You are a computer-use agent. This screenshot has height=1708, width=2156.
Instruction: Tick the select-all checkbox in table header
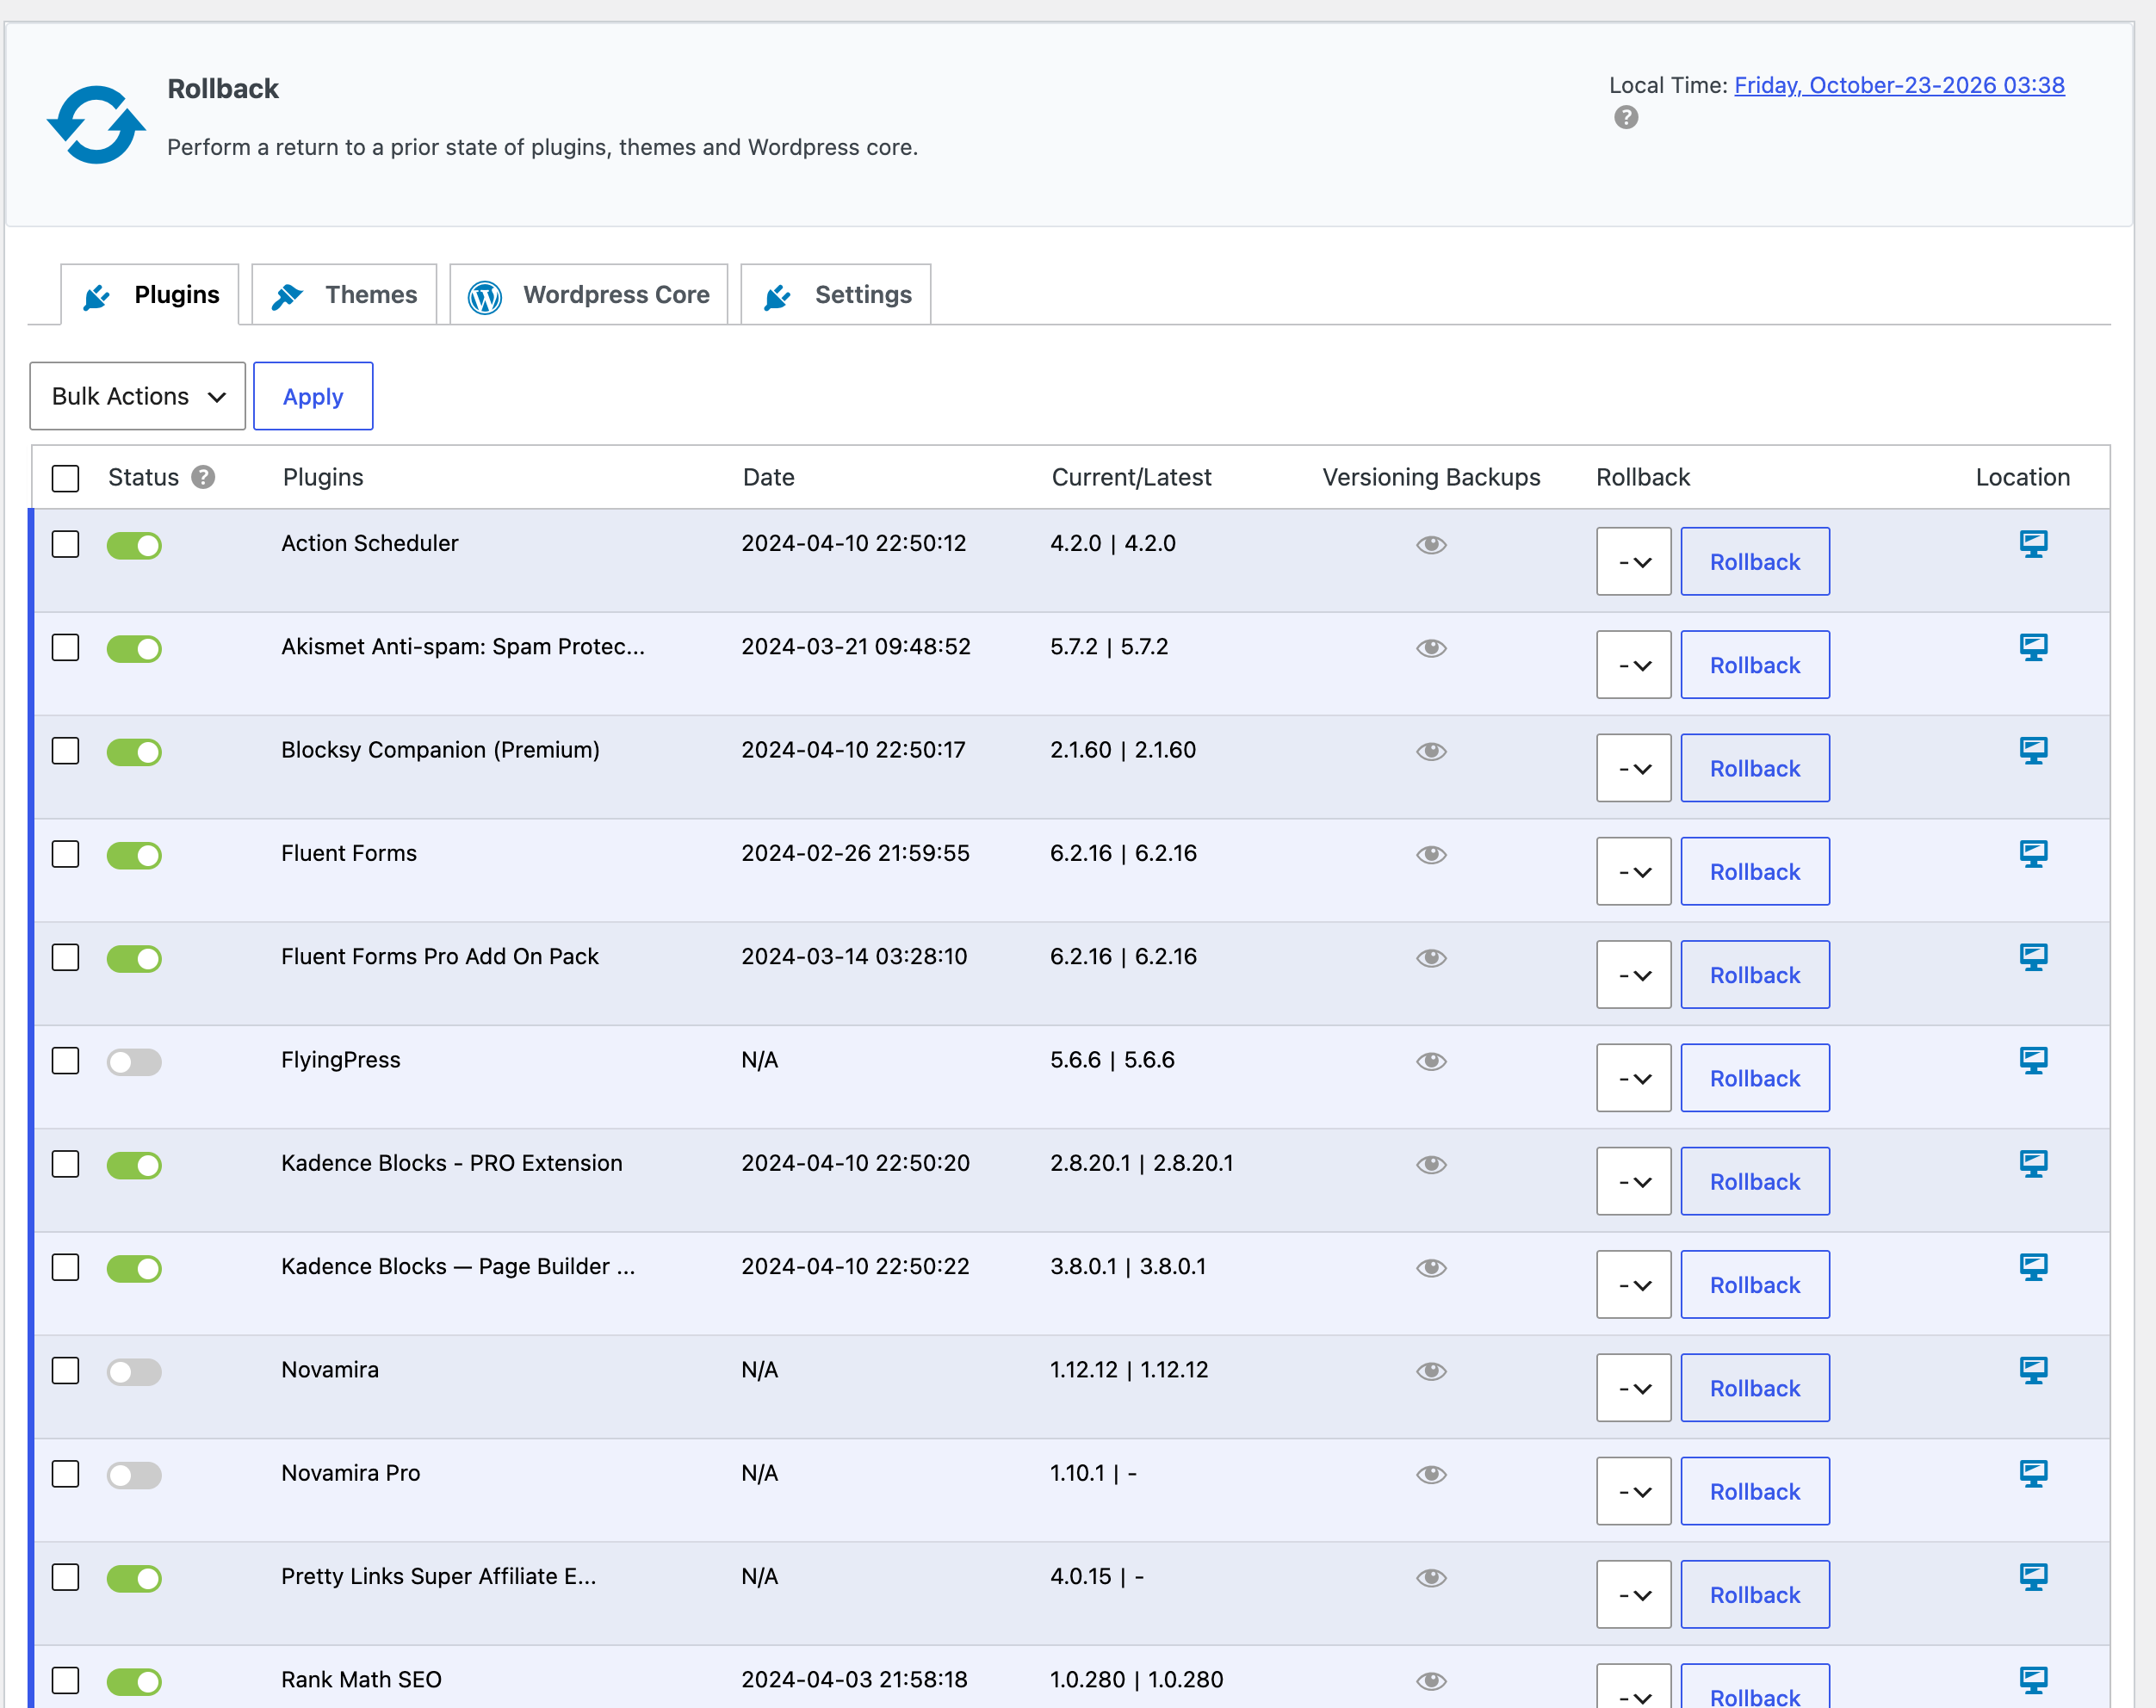coord(65,478)
